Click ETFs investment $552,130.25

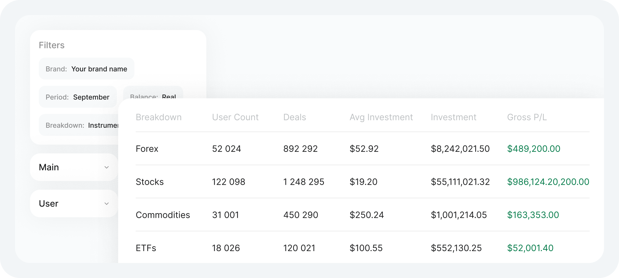(x=456, y=248)
